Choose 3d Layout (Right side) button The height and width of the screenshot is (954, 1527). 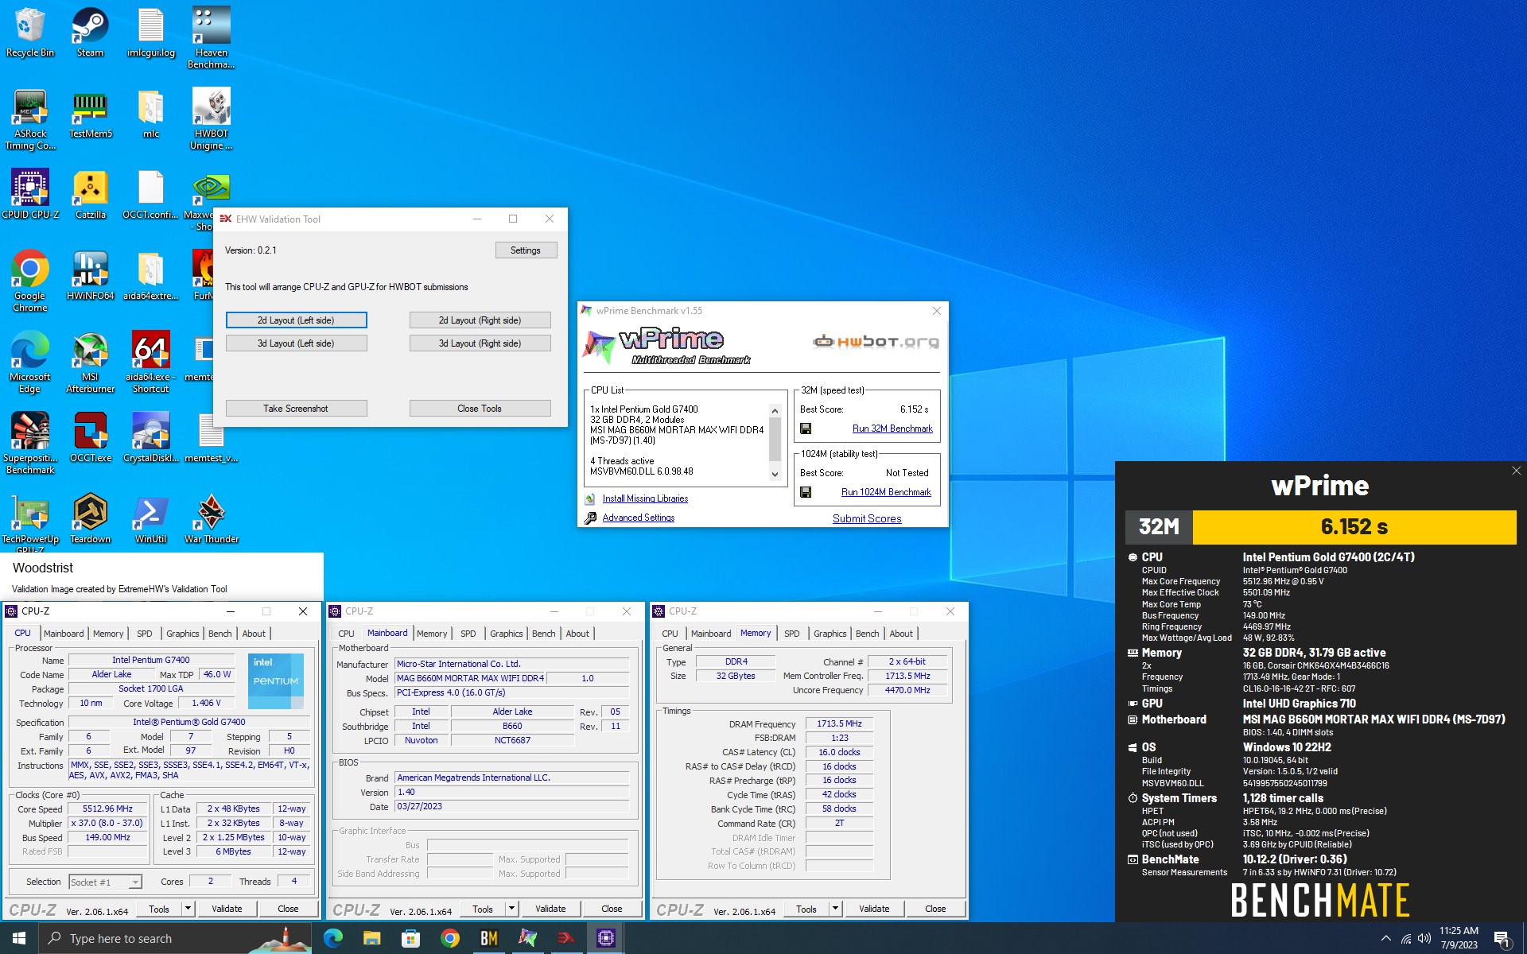click(x=480, y=343)
